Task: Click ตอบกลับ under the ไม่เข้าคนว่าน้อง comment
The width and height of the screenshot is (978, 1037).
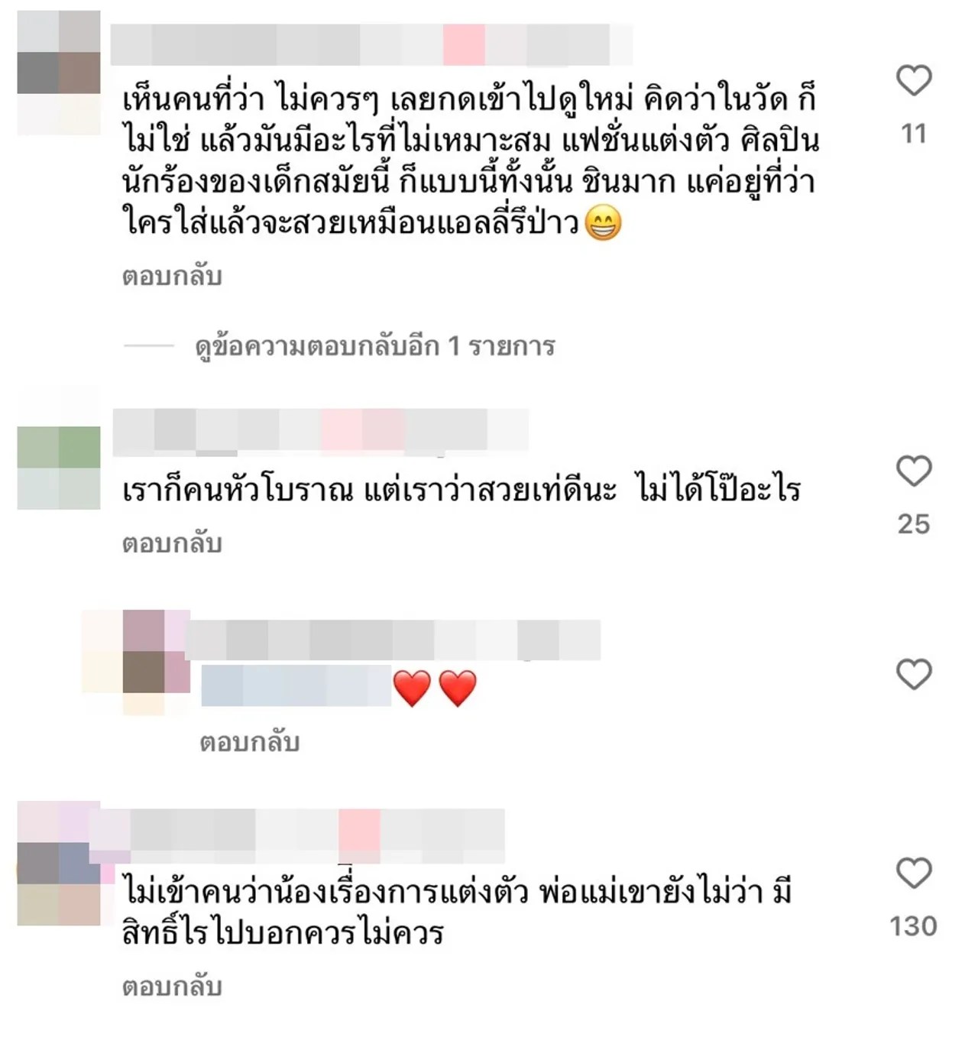Action: tap(172, 987)
